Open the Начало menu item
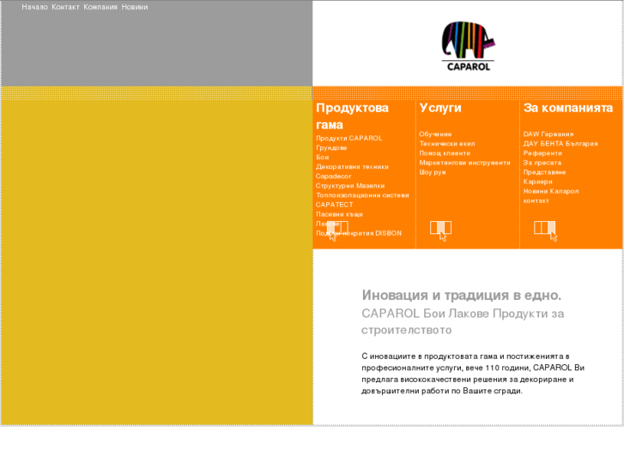Image resolution: width=624 pixels, height=467 pixels. pyautogui.click(x=34, y=7)
